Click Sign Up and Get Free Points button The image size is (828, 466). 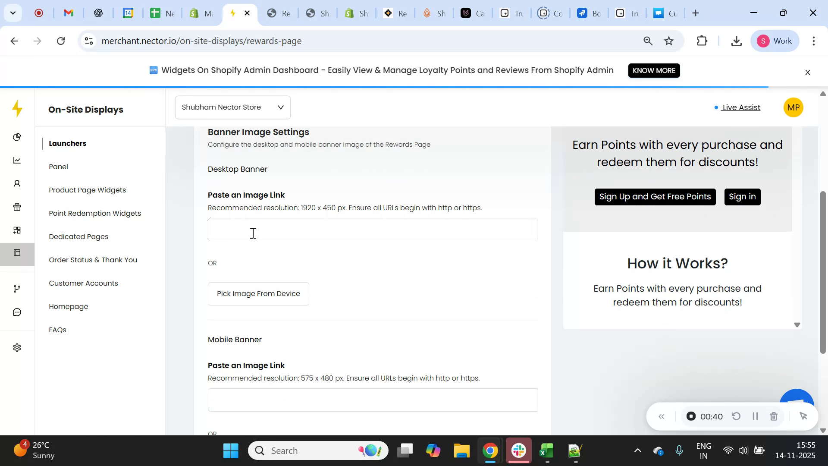(x=655, y=197)
